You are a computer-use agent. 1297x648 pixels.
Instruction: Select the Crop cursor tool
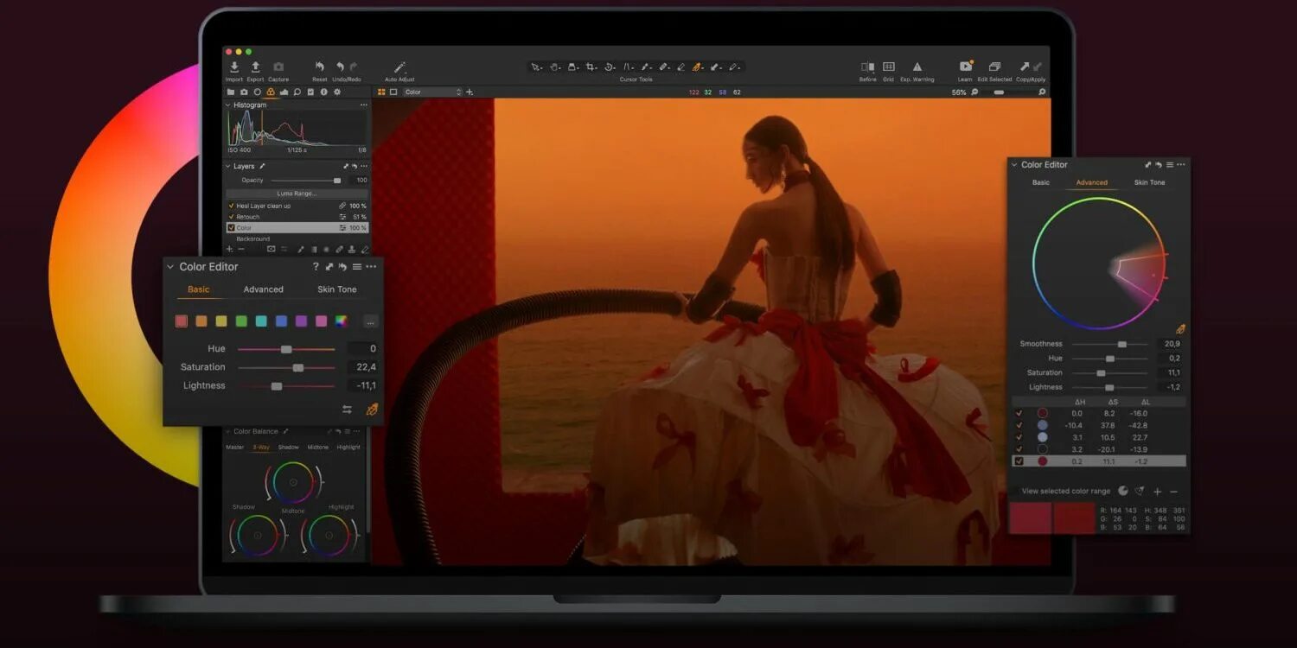click(x=591, y=67)
